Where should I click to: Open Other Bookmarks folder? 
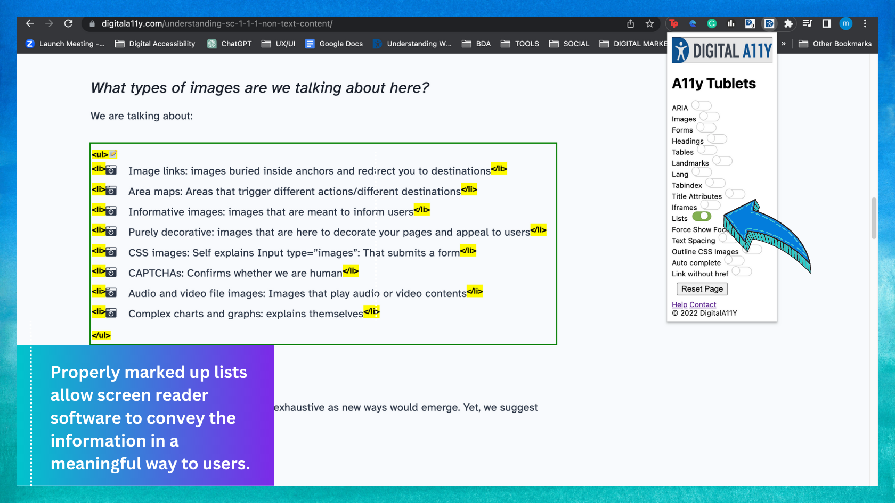tap(835, 44)
